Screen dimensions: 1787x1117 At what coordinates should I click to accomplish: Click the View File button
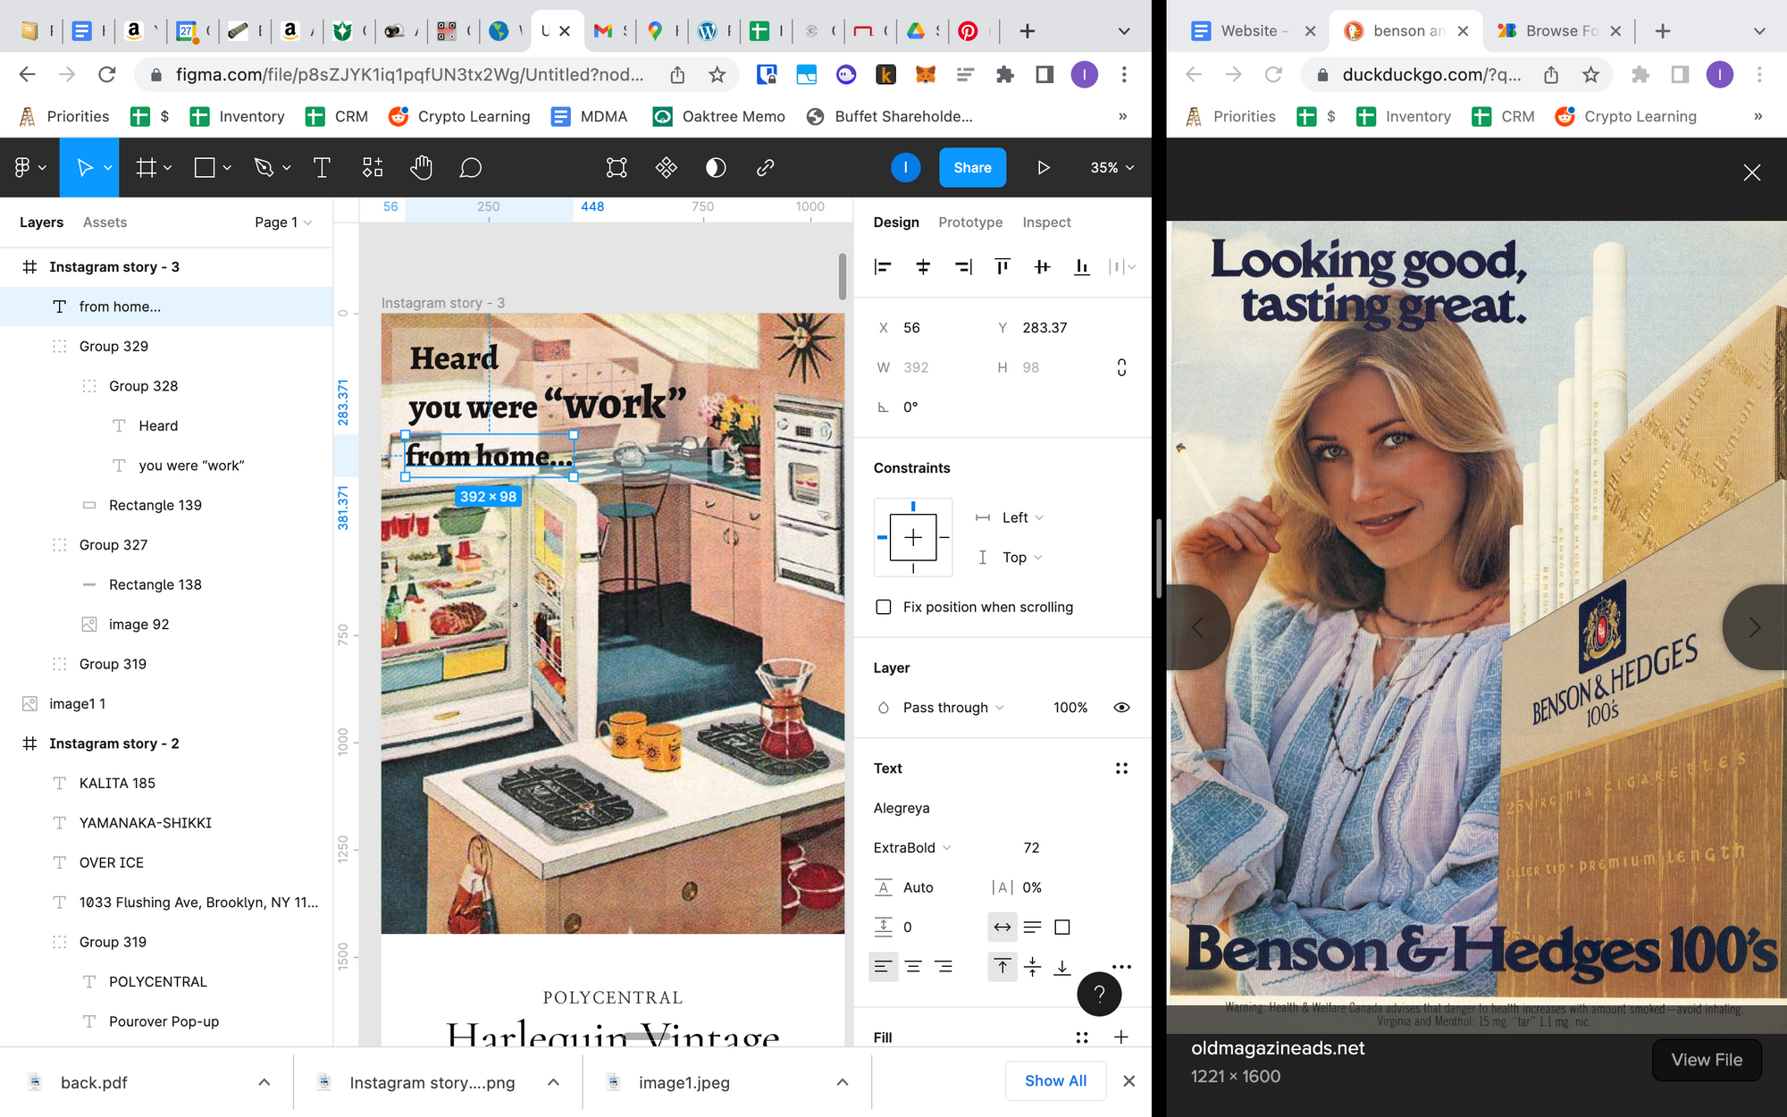(1706, 1059)
